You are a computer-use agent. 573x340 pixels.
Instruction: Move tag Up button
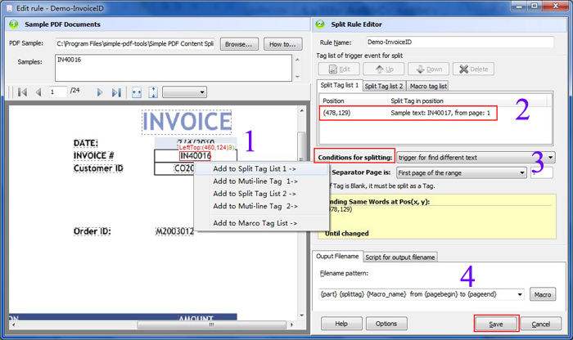(384, 69)
